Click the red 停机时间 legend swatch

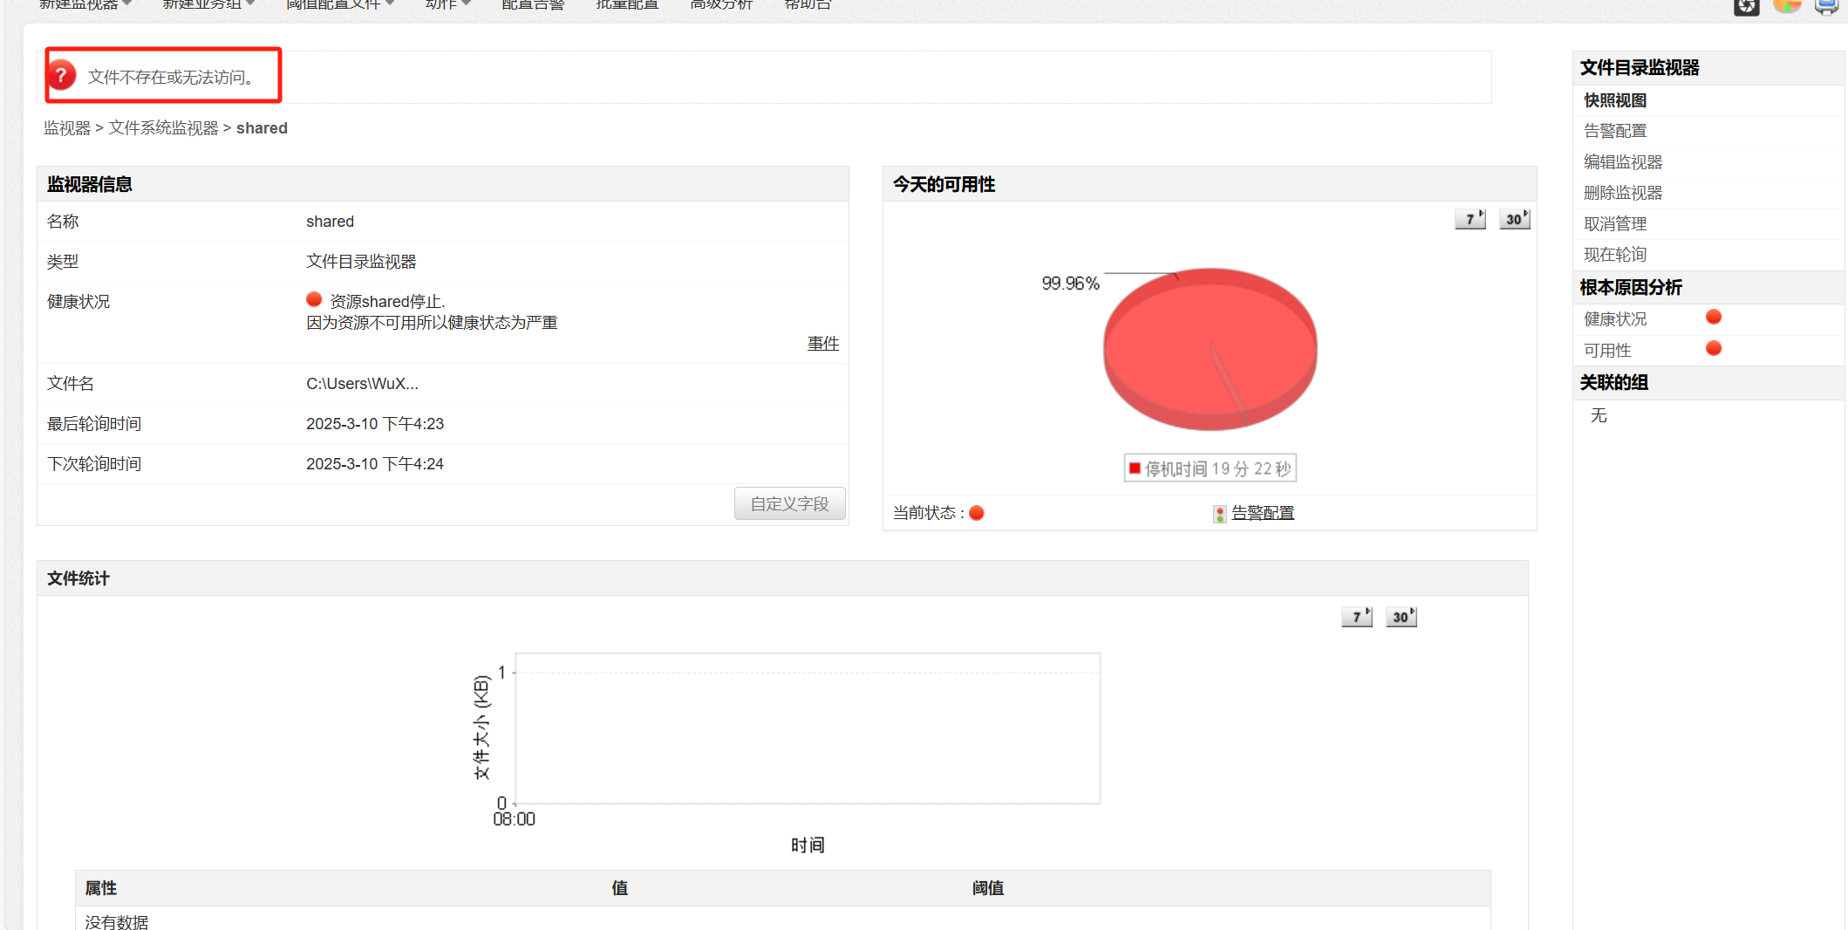pyautogui.click(x=1135, y=468)
